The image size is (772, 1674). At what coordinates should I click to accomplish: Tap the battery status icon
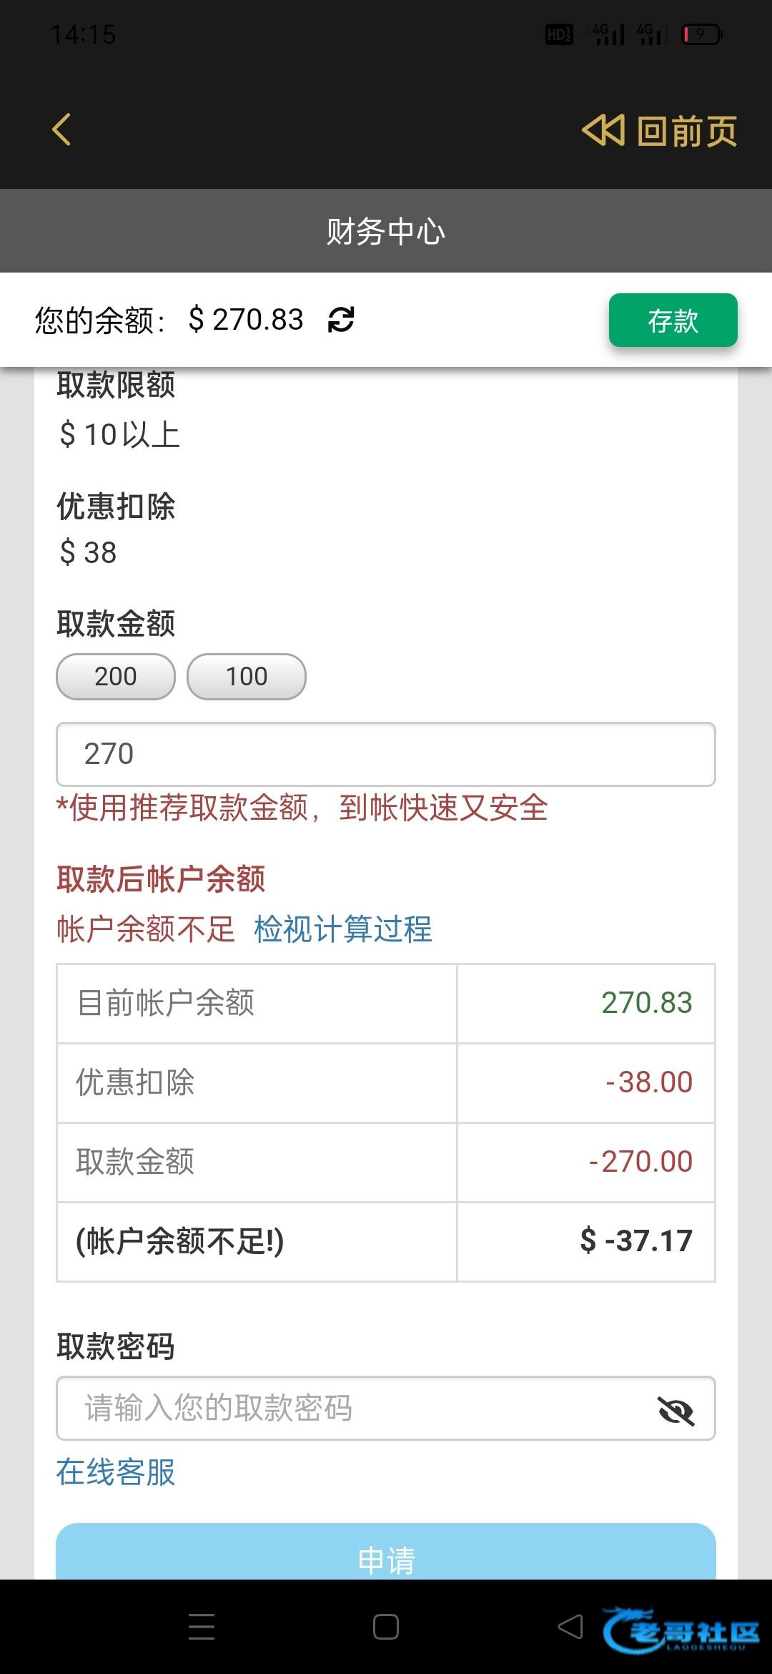coord(702,34)
